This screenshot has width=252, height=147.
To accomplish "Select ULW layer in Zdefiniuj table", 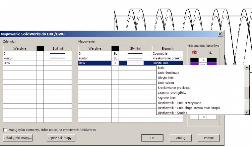I will click(x=20, y=63).
